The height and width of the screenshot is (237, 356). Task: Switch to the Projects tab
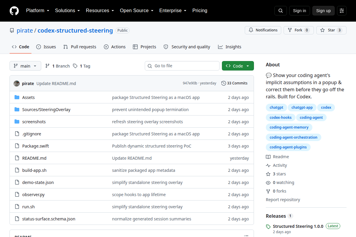pyautogui.click(x=144, y=47)
